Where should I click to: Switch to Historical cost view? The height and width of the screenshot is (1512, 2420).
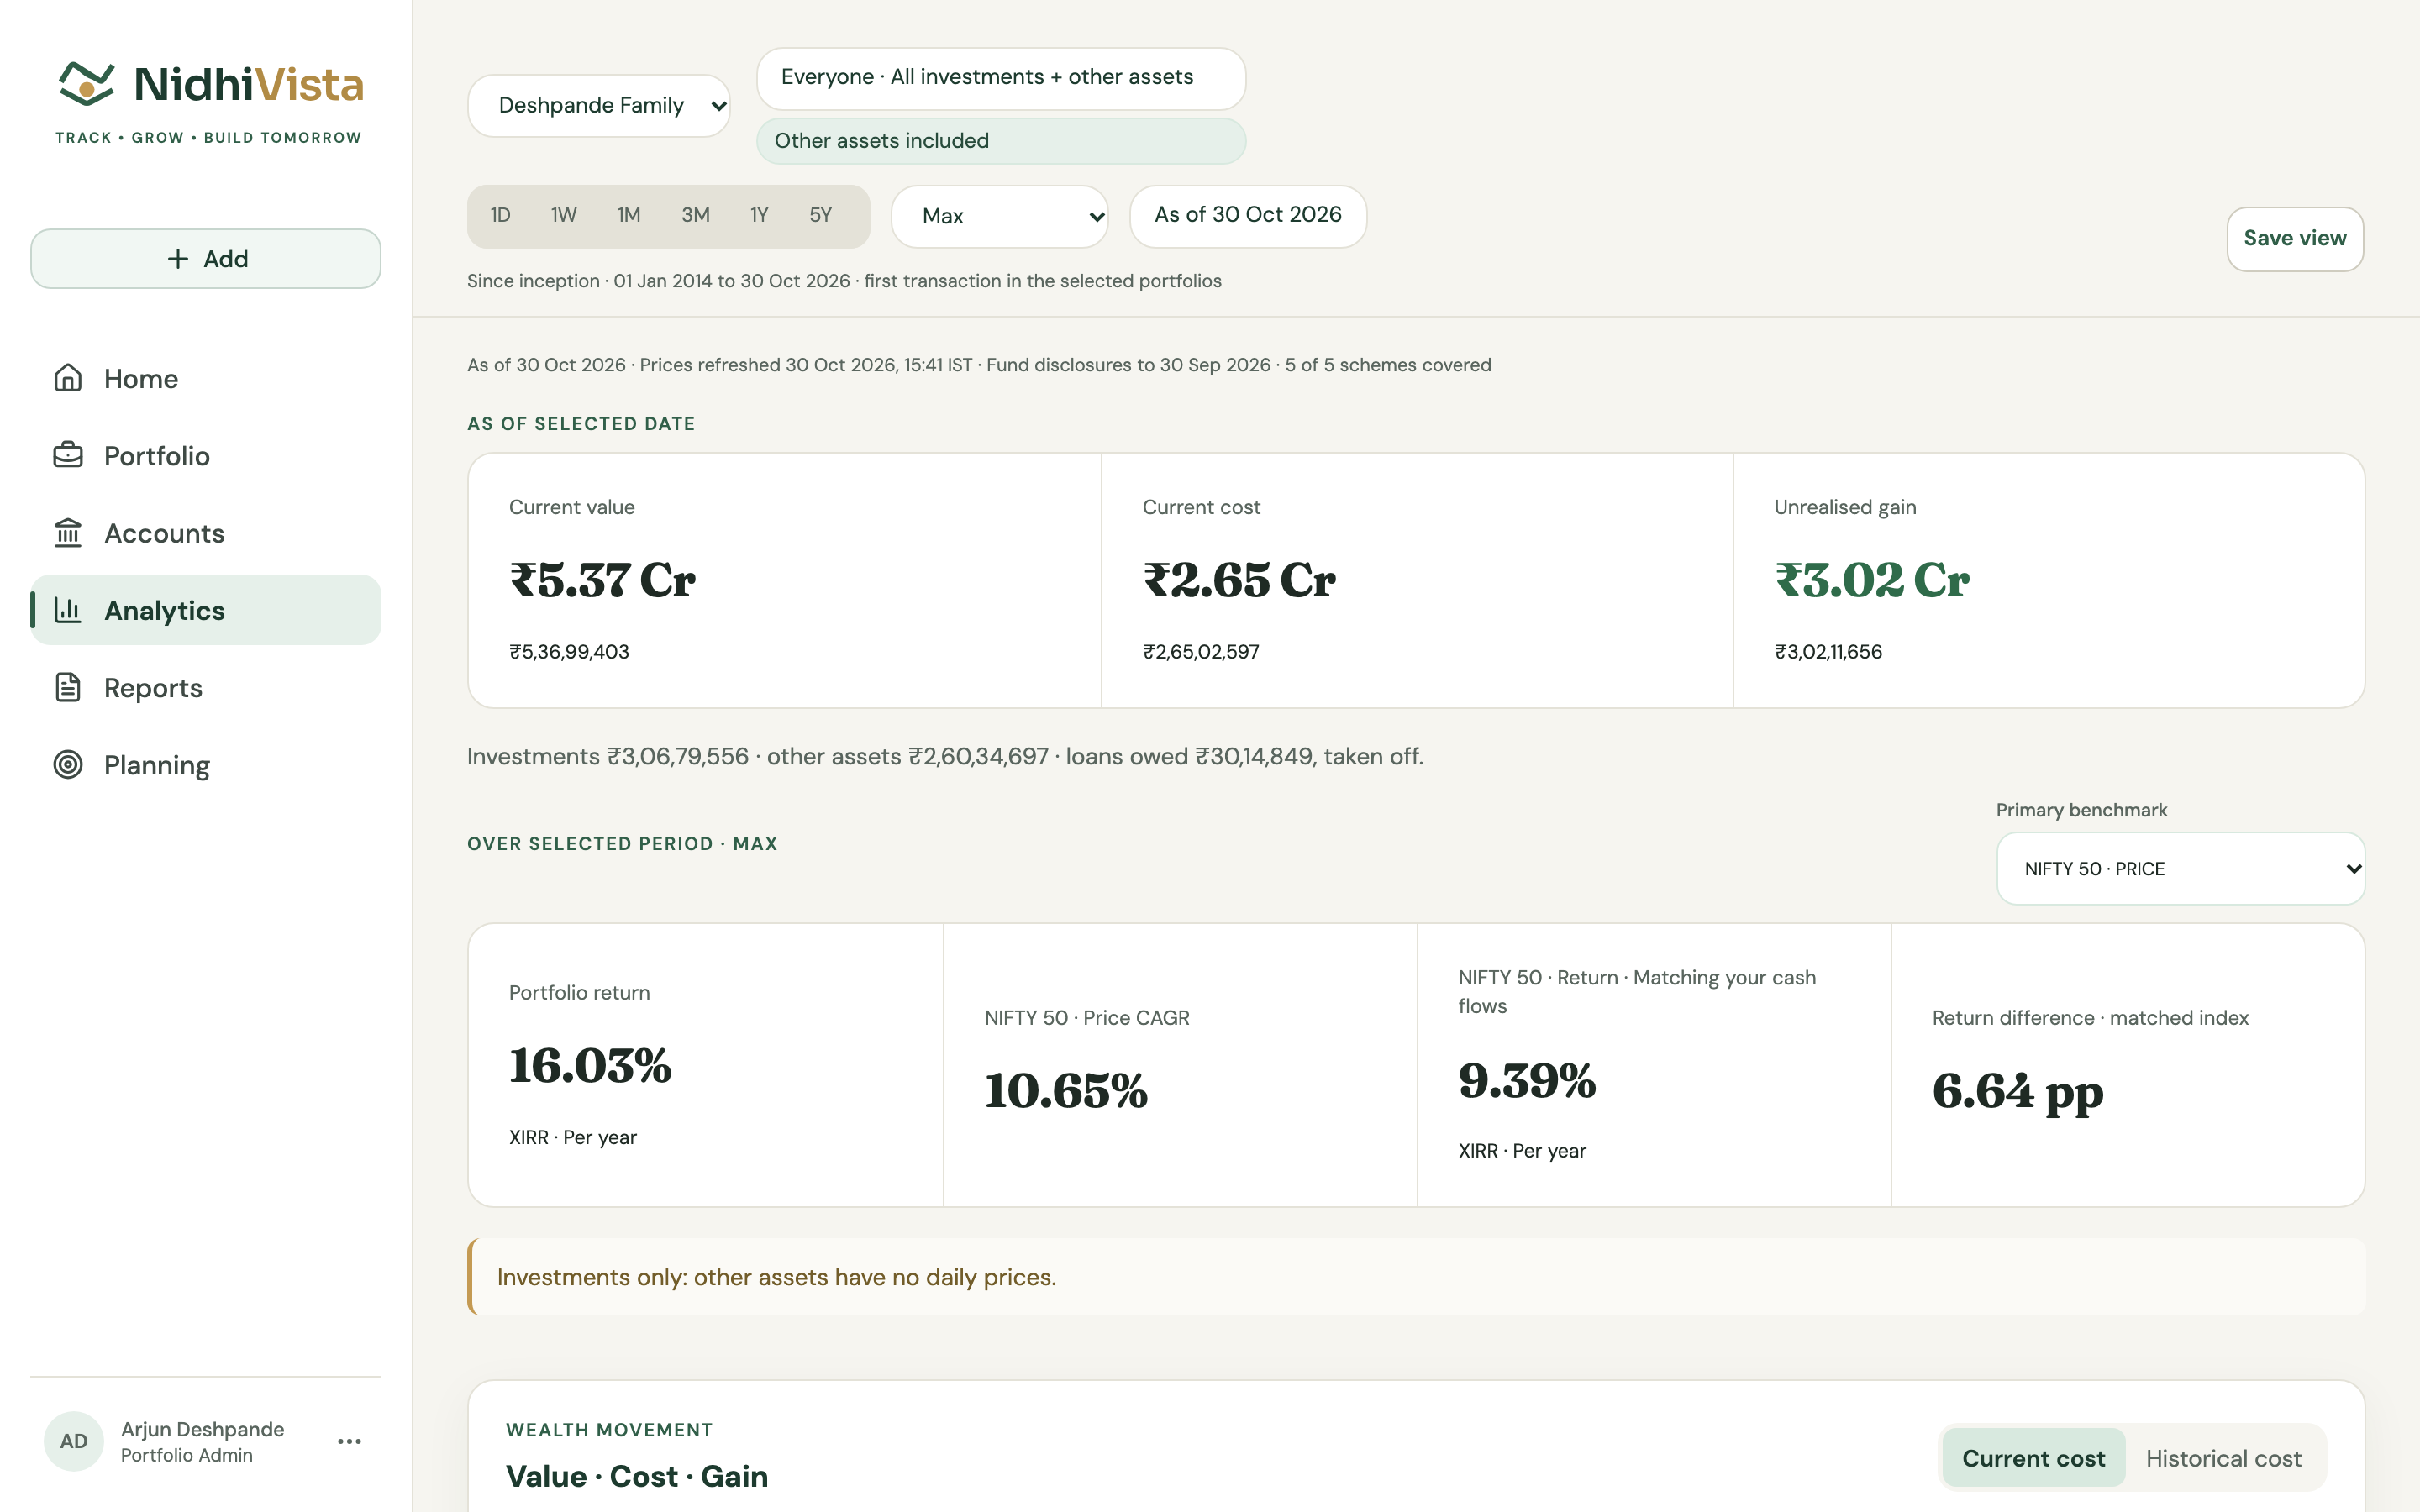point(2223,1458)
